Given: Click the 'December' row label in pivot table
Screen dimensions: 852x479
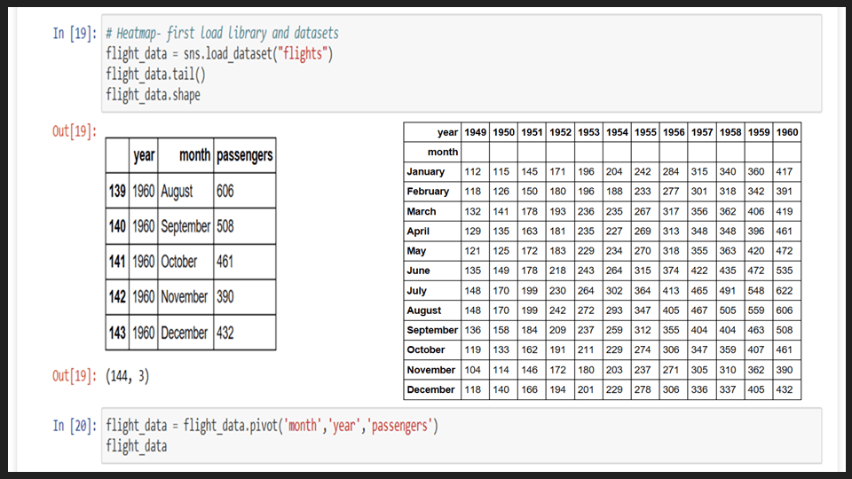Looking at the screenshot, I should pos(430,389).
